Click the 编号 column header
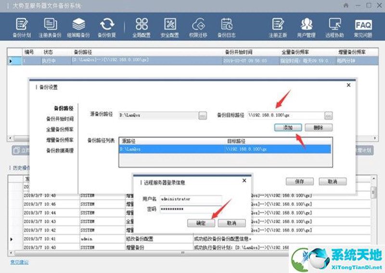385x273 pixels. (x=32, y=52)
